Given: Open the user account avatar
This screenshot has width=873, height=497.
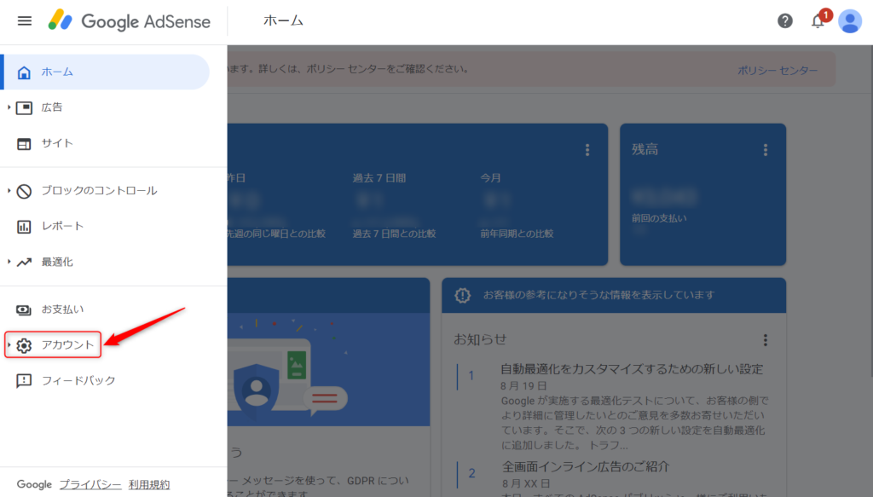Looking at the screenshot, I should coord(850,21).
